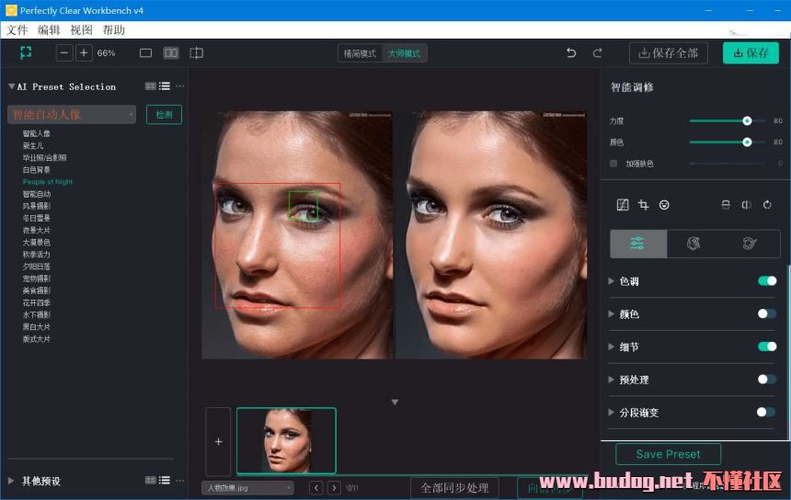Enable the 颜色 toggle switch

click(x=766, y=314)
